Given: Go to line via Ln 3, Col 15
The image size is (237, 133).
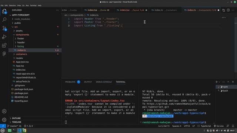Looking at the screenshot, I should point(164,126).
